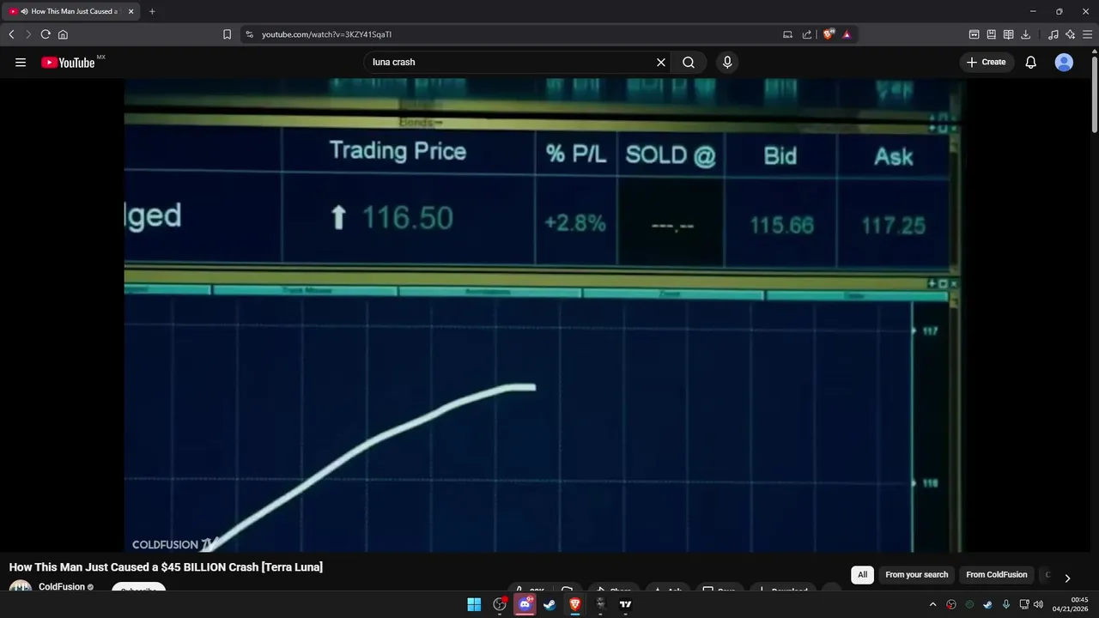Open the YouTube guide hamburger menu
This screenshot has width=1099, height=618.
(x=21, y=62)
